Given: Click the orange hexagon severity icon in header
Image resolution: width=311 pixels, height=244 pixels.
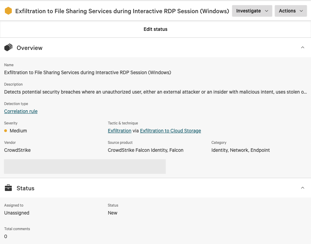Looking at the screenshot, I should (x=8, y=11).
